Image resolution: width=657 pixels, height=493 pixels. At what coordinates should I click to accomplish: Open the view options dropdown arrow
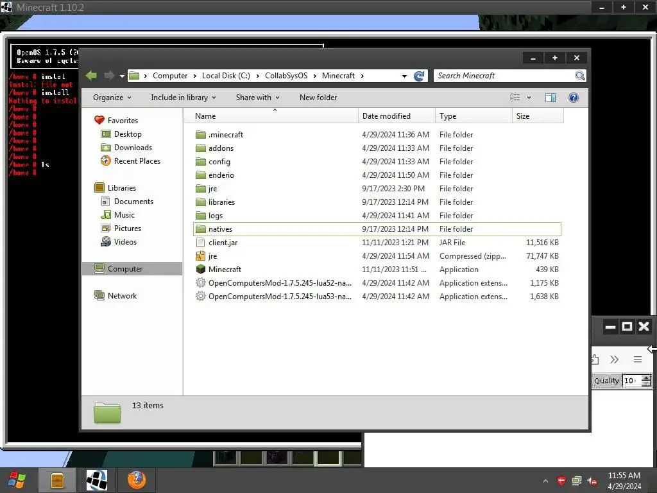(529, 98)
